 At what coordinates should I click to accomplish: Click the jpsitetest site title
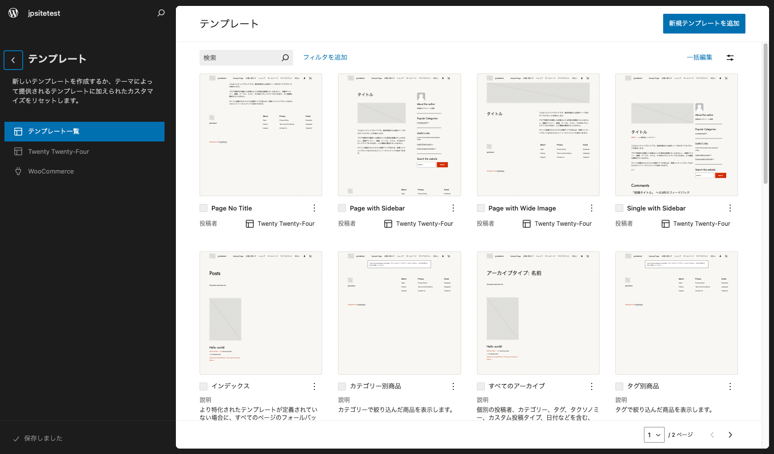(44, 13)
